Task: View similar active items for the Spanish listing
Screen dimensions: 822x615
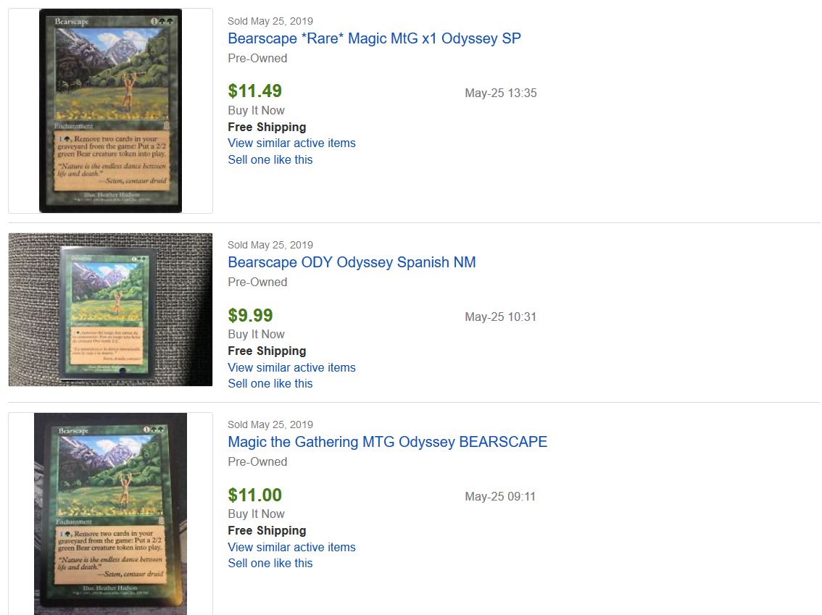Action: [291, 367]
